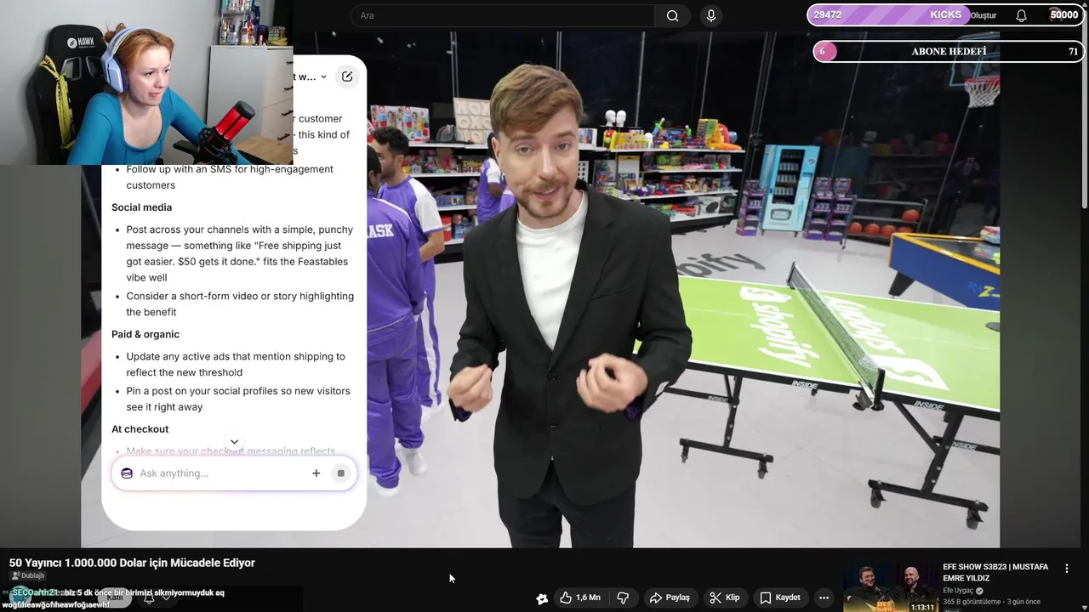
Task: Open the three-dot menu of EFE SHOW video
Action: [x=1067, y=569]
